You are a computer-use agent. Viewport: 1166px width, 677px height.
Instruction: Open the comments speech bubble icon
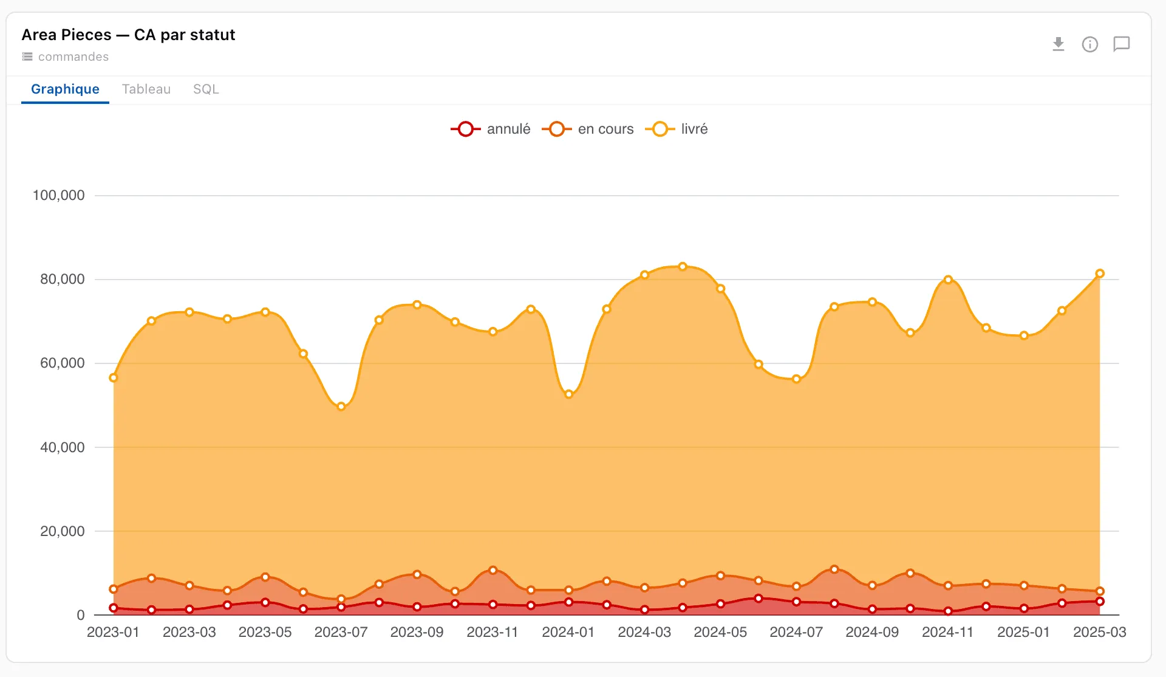tap(1122, 44)
